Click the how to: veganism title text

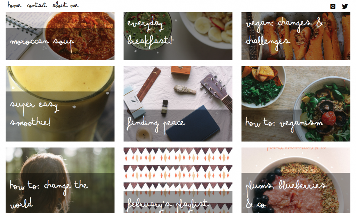[284, 123]
